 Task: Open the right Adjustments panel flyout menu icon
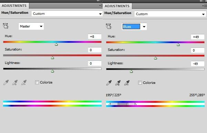coord(204,6)
